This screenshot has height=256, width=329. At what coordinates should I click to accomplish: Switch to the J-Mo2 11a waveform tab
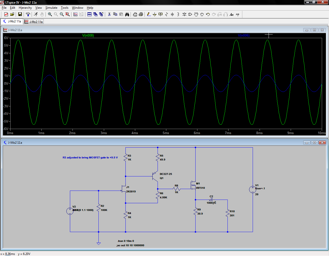(33, 22)
